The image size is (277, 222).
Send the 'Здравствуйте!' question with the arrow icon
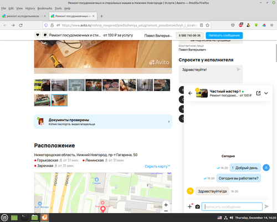[238, 69]
